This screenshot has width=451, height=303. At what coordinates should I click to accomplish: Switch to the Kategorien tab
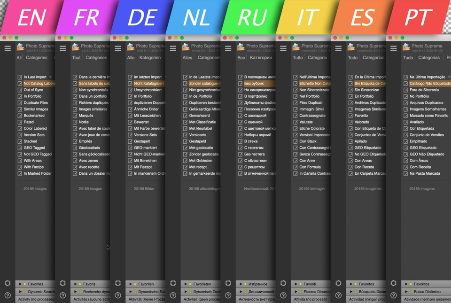coord(150,57)
